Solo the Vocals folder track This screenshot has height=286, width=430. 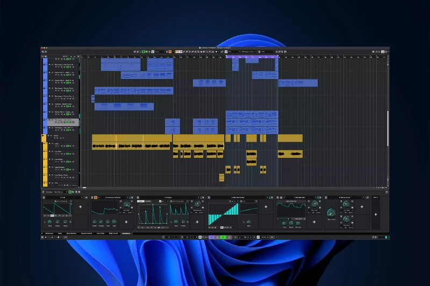point(51,136)
